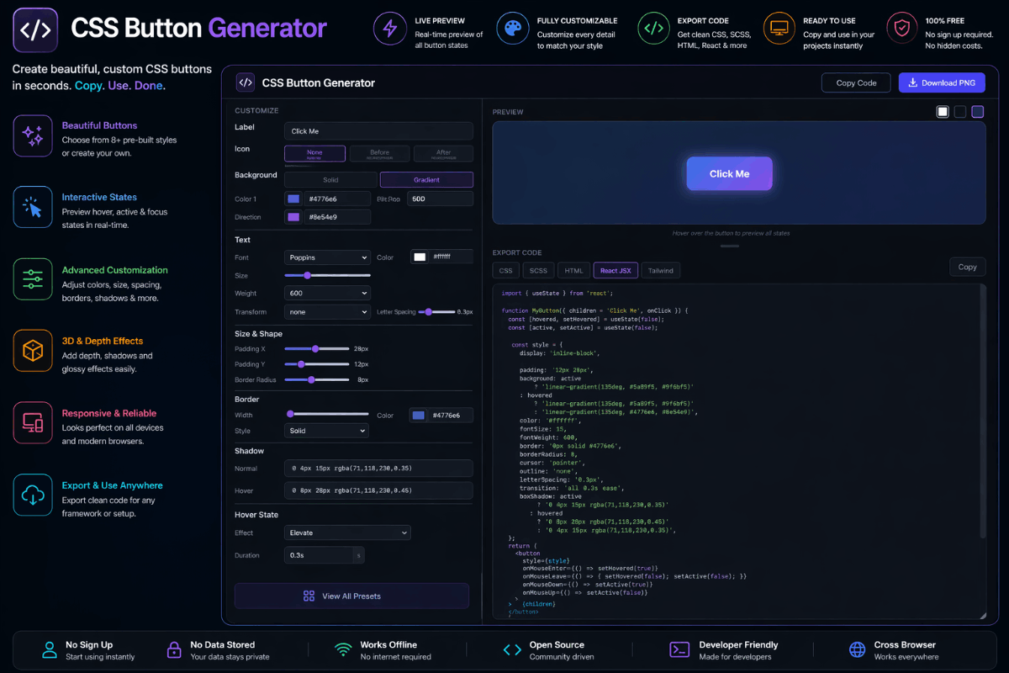Adjust the border Width slider

327,414
